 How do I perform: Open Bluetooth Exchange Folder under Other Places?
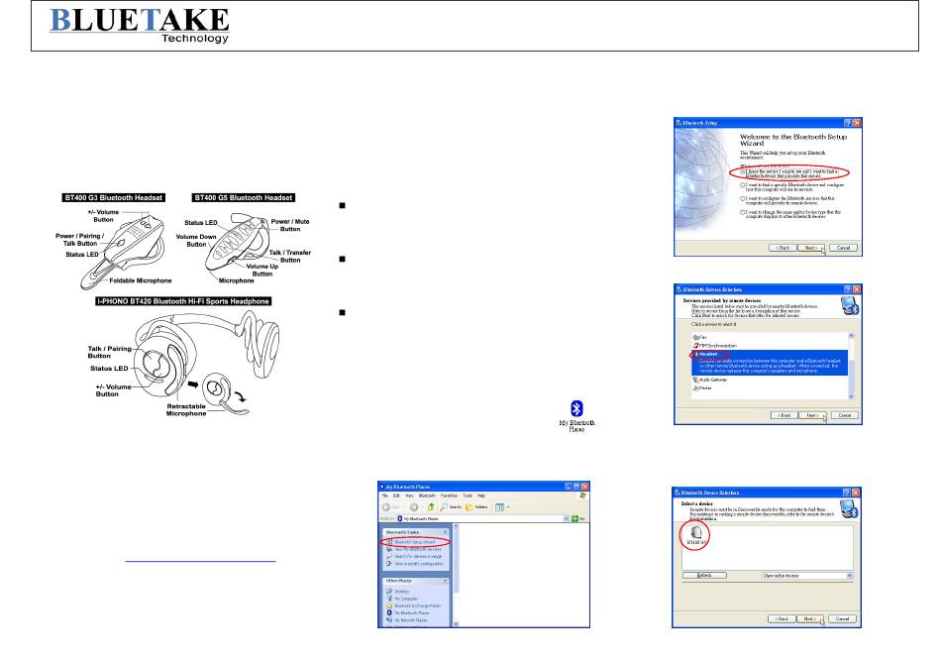pos(414,606)
